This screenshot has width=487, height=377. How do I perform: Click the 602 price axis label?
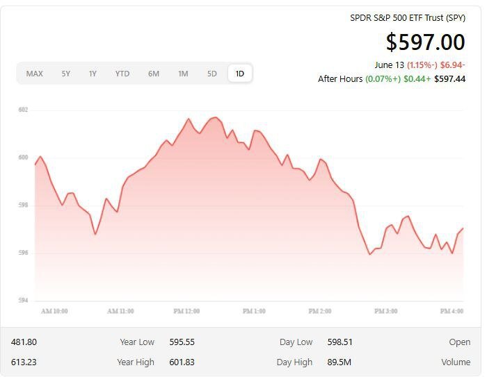23,110
